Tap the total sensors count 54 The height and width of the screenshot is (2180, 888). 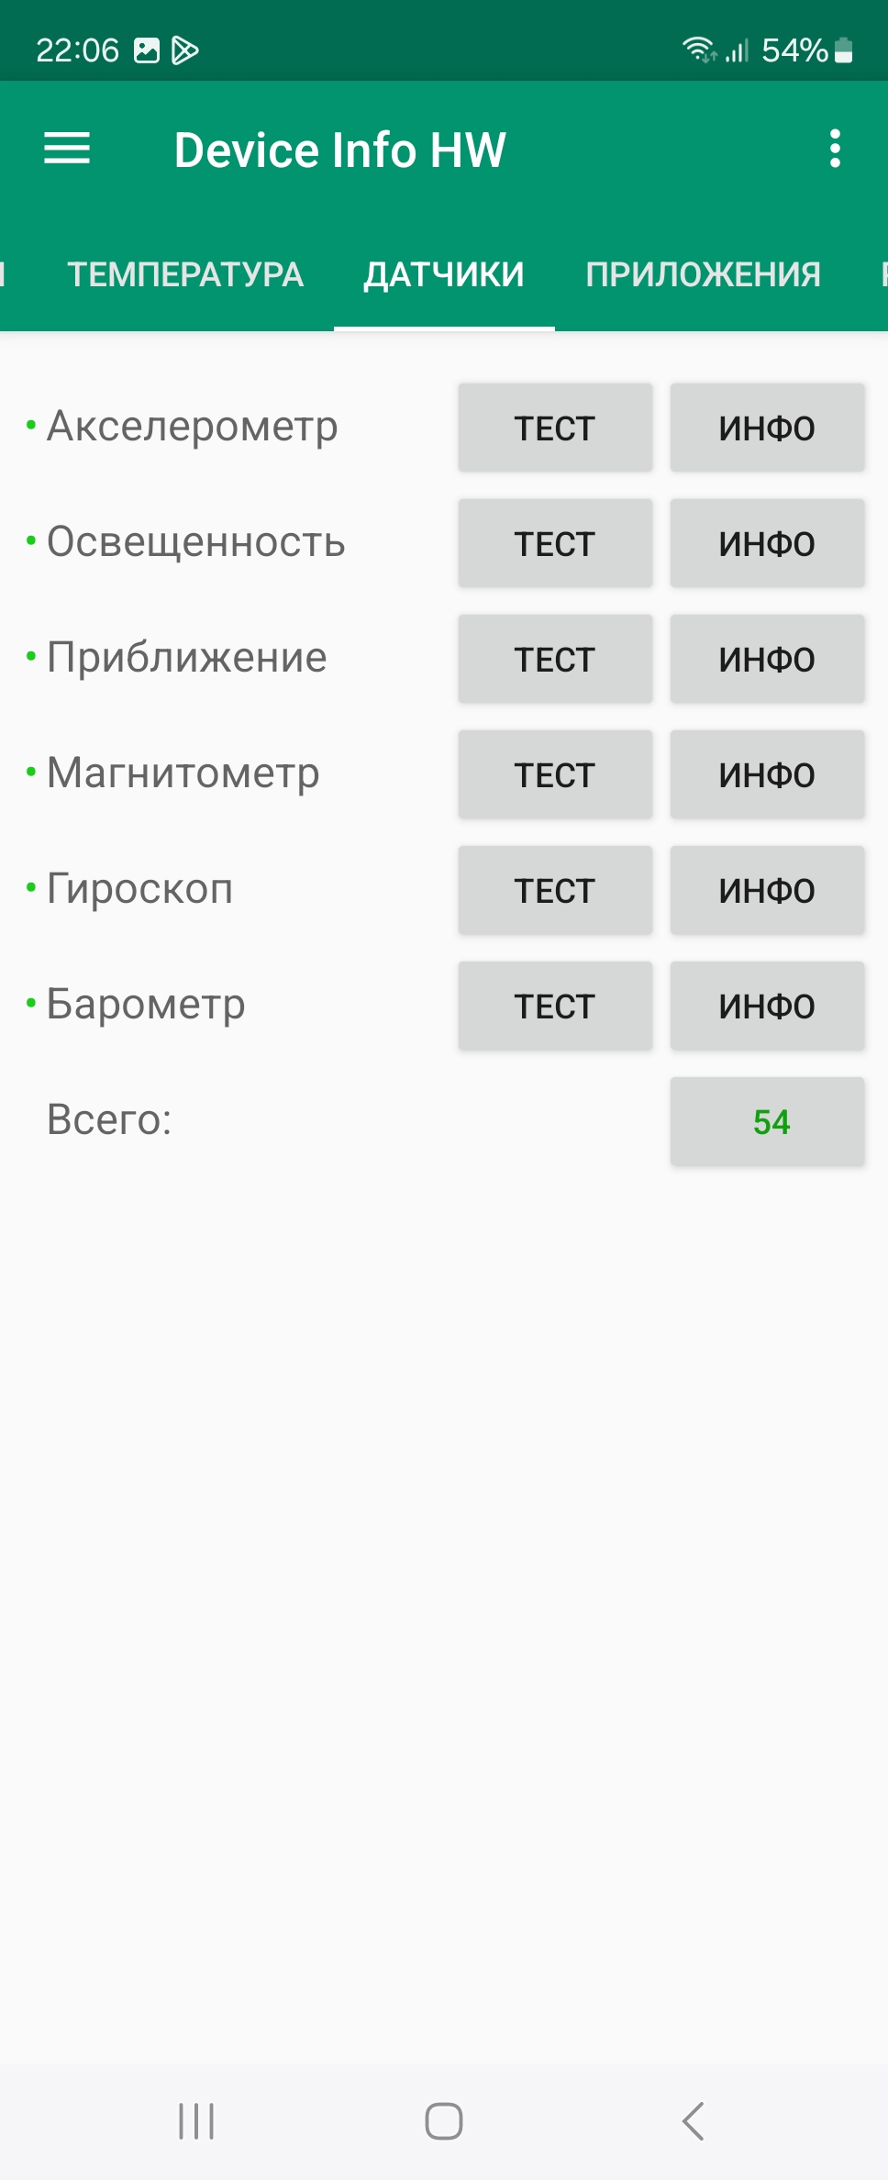[x=767, y=1121]
